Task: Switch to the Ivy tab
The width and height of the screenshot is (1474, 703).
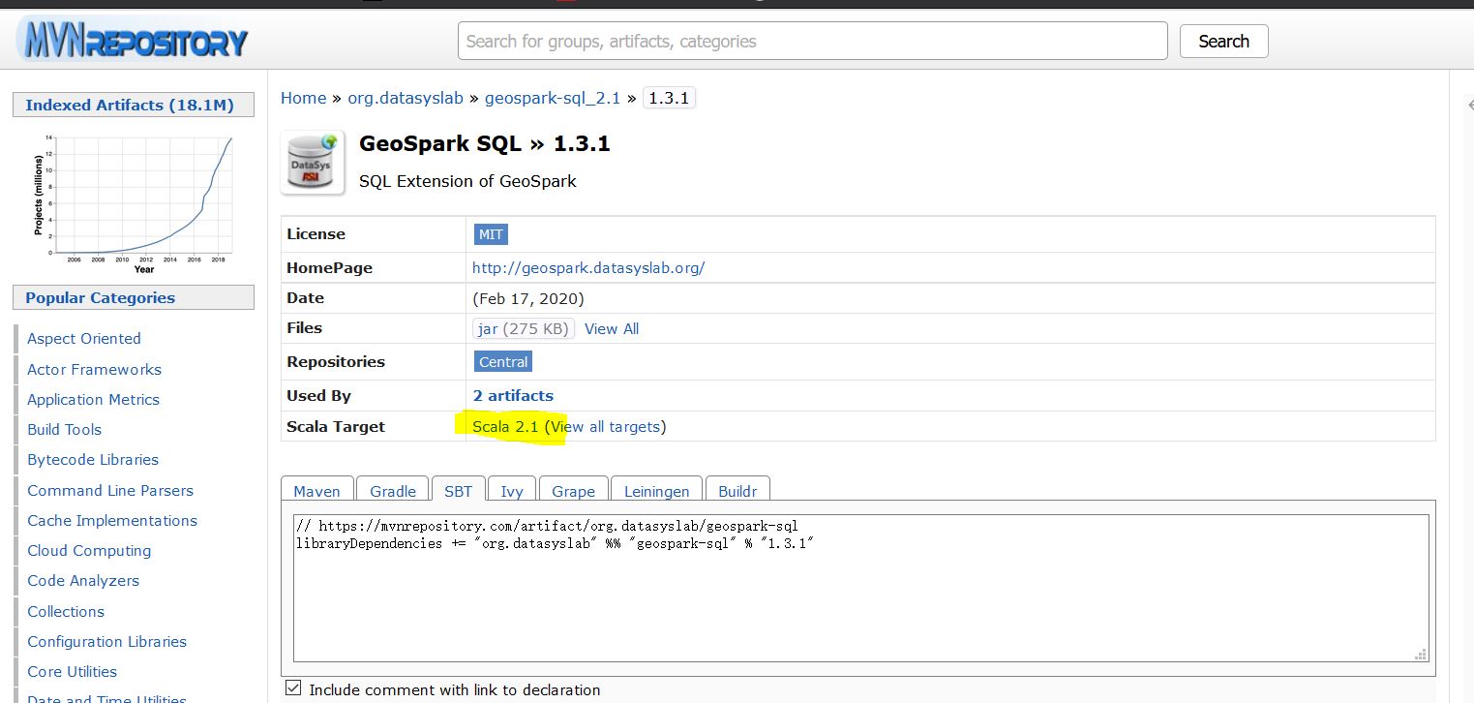Action: click(x=512, y=490)
